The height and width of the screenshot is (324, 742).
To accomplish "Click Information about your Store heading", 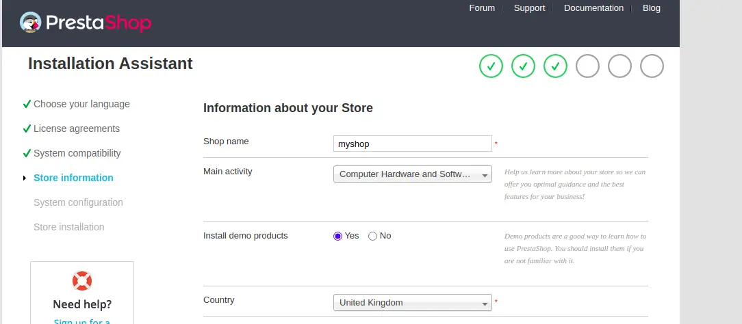I will coord(288,108).
